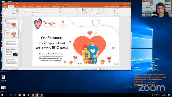Viewport: 172px width, 97px height.
Task: Switch to Дизайн (Design) tab
Action: [24, 6]
